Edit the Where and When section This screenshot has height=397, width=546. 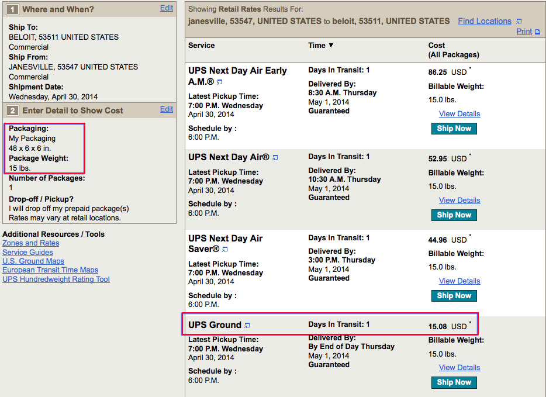tap(167, 8)
